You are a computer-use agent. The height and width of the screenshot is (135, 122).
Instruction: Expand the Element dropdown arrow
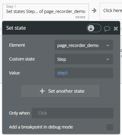click(108, 45)
